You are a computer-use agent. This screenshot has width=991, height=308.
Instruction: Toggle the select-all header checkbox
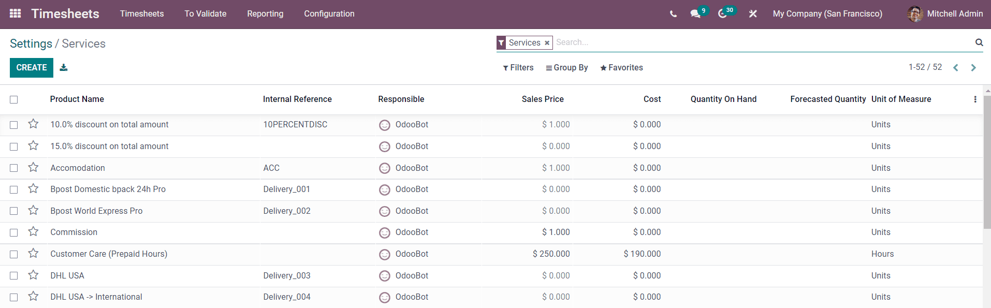click(x=14, y=99)
